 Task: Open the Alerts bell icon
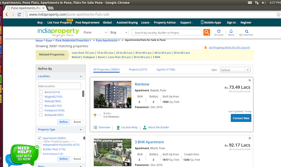coord(231,31)
